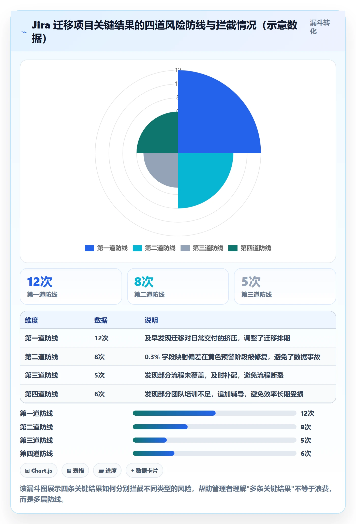The height and width of the screenshot is (524, 356).
Task: Click the 漏斗转化 badge in header
Action: (x=320, y=27)
